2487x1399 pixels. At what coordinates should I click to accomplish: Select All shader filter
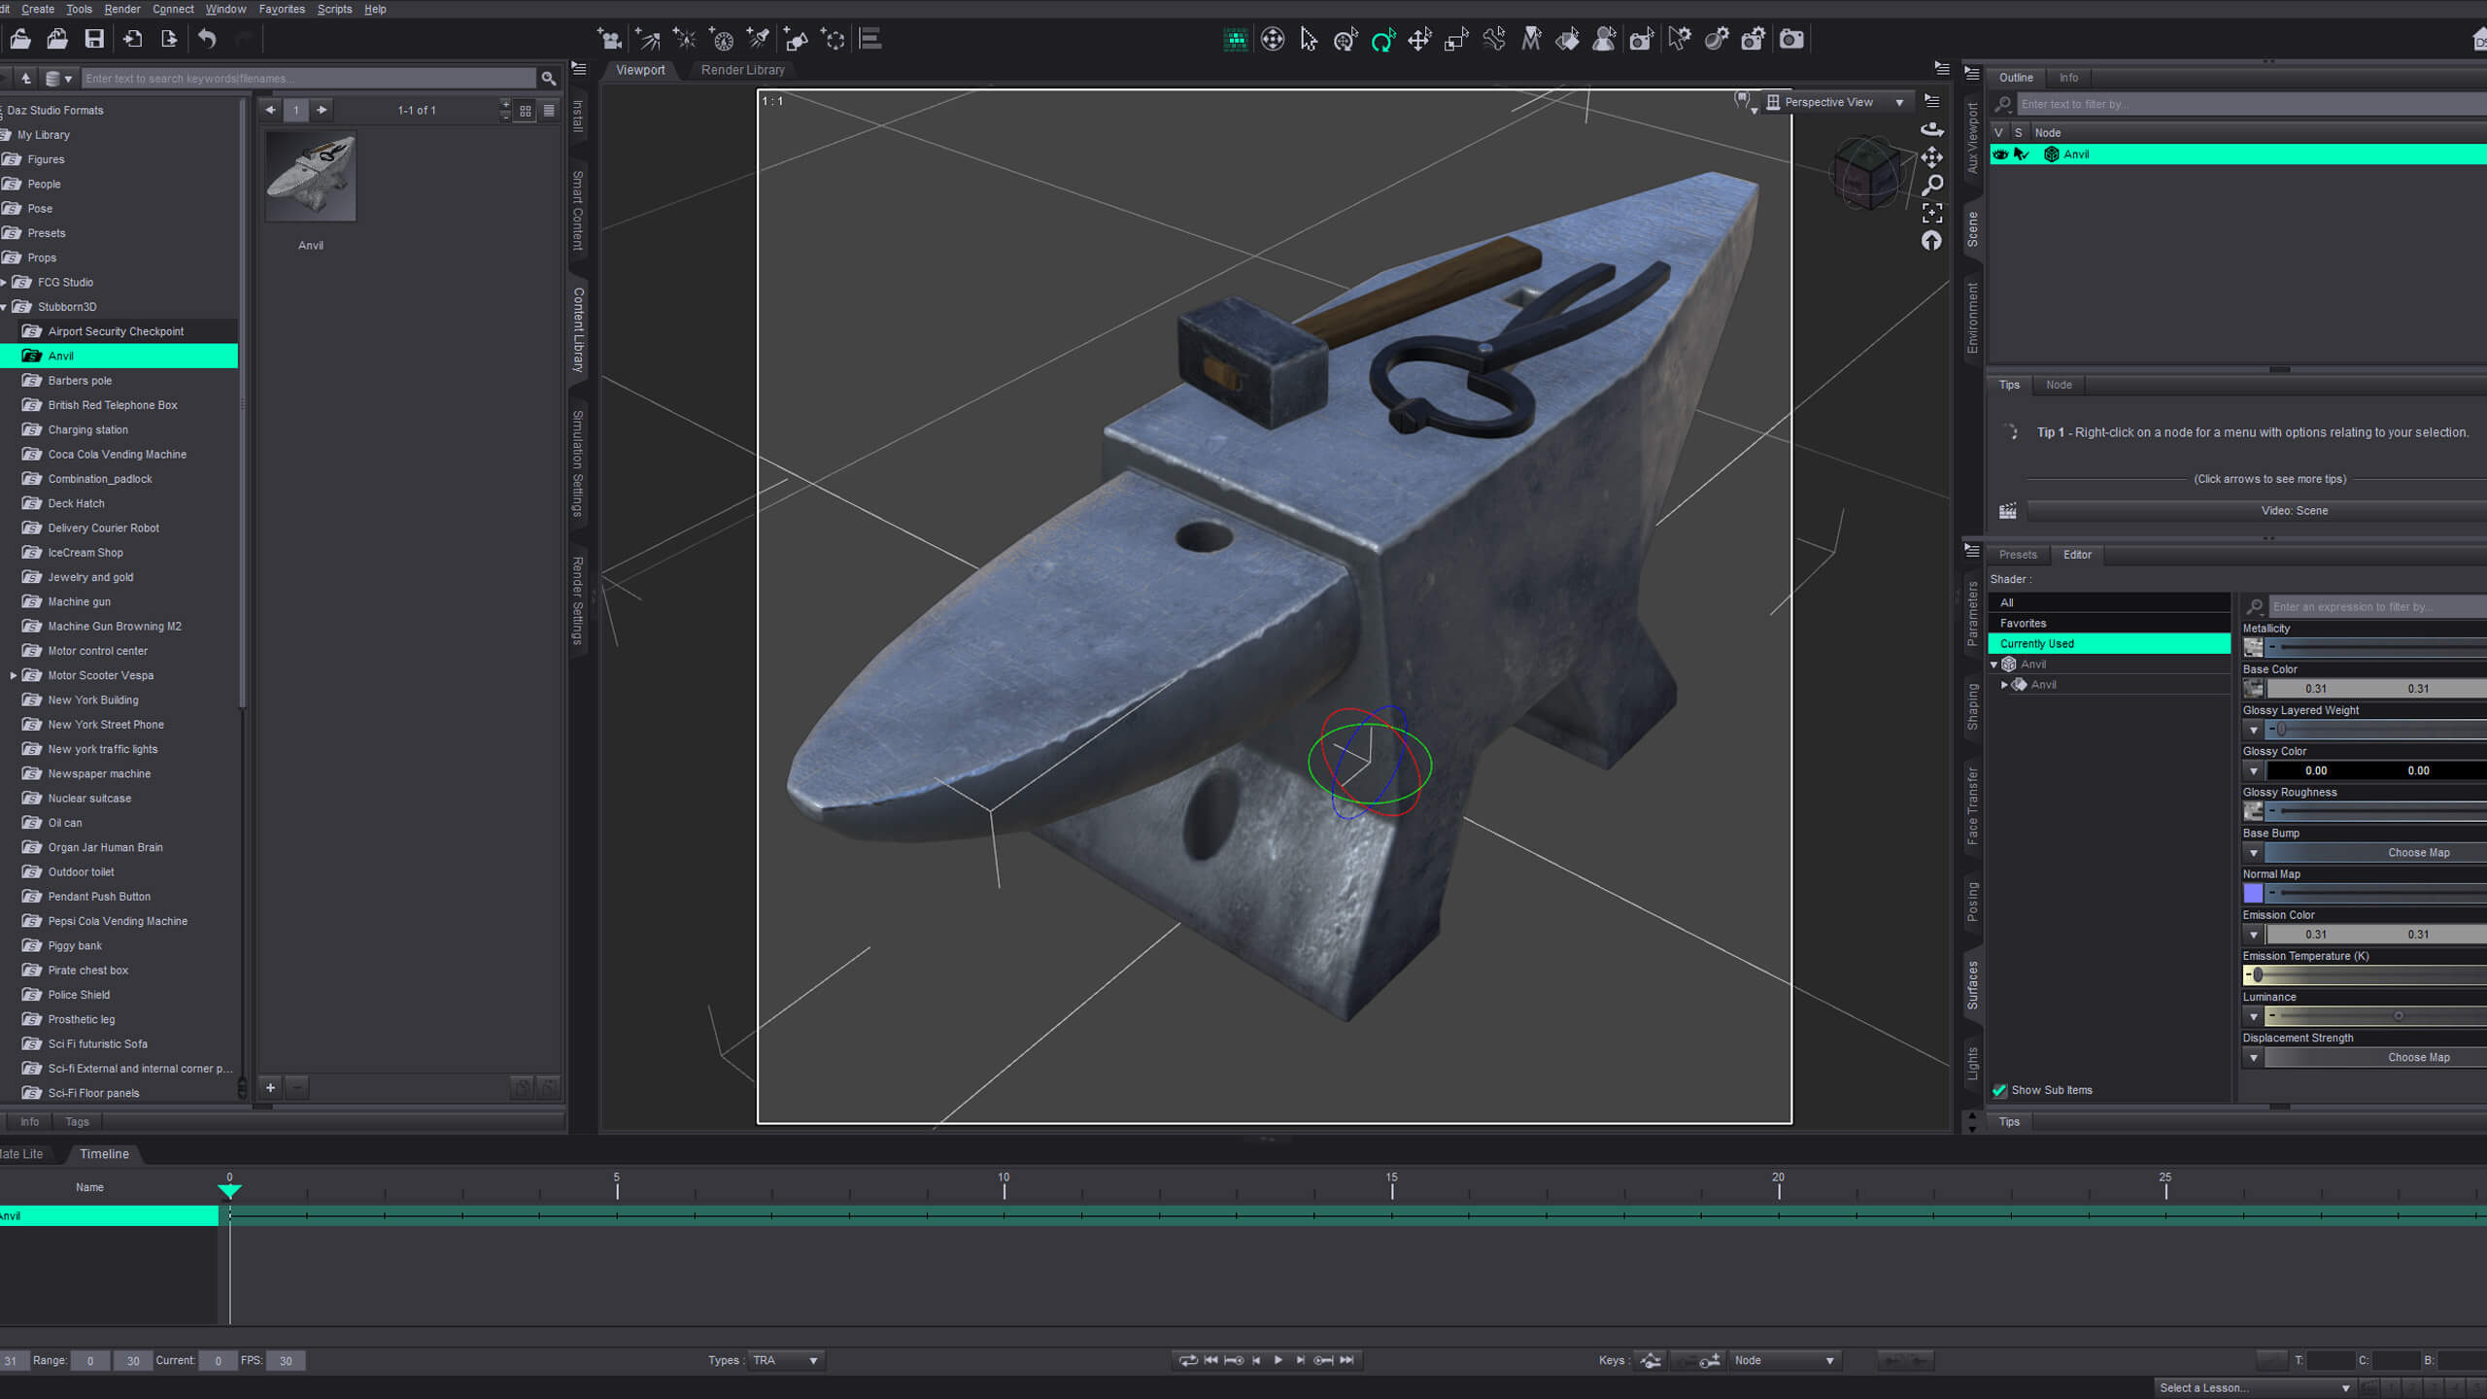(2109, 602)
